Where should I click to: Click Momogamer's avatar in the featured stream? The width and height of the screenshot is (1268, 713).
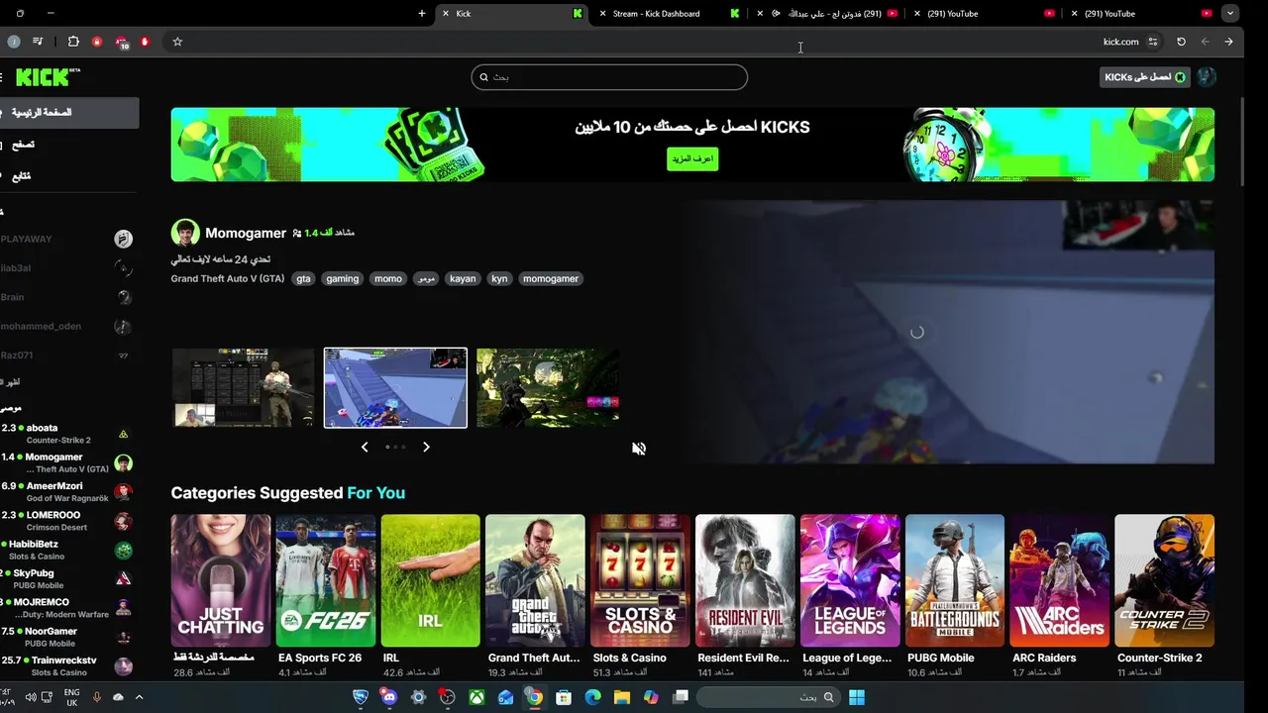tap(185, 233)
